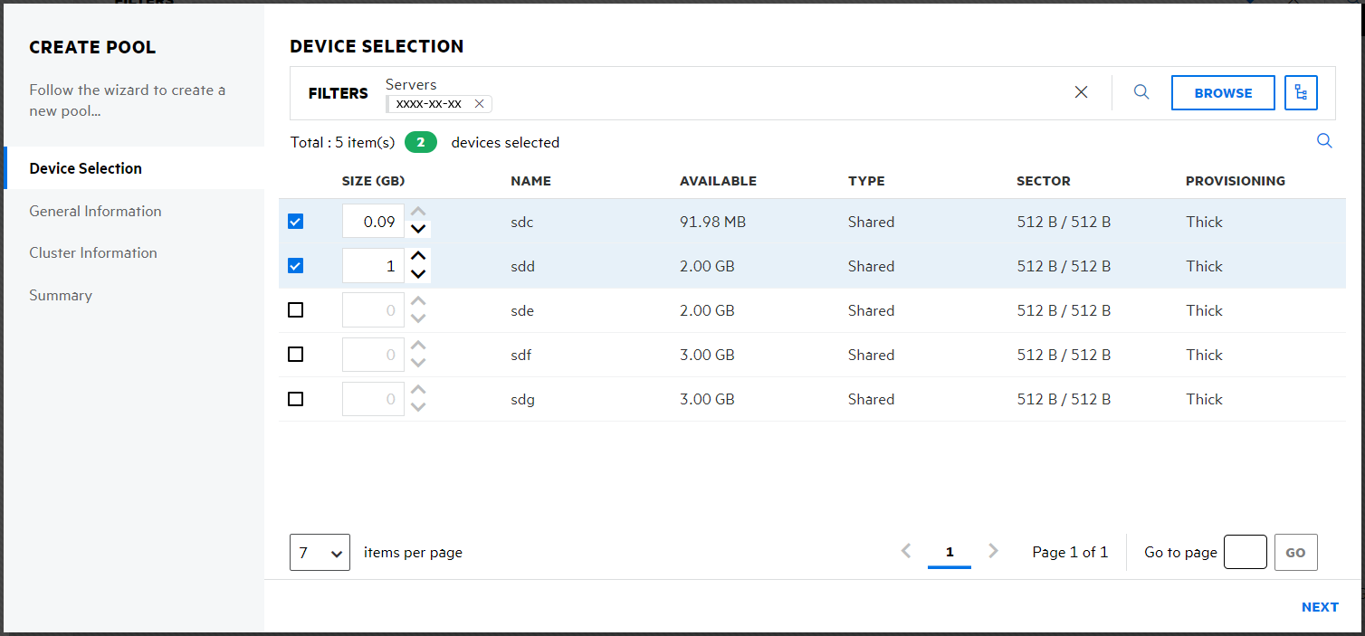
Task: Enable the sdg device checkbox
Action: tap(295, 399)
